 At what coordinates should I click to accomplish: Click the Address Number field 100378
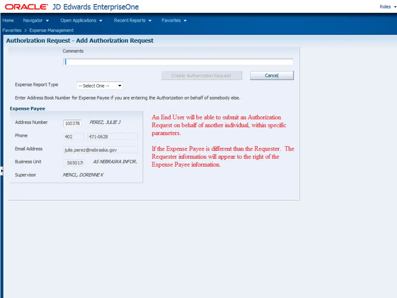(x=72, y=123)
